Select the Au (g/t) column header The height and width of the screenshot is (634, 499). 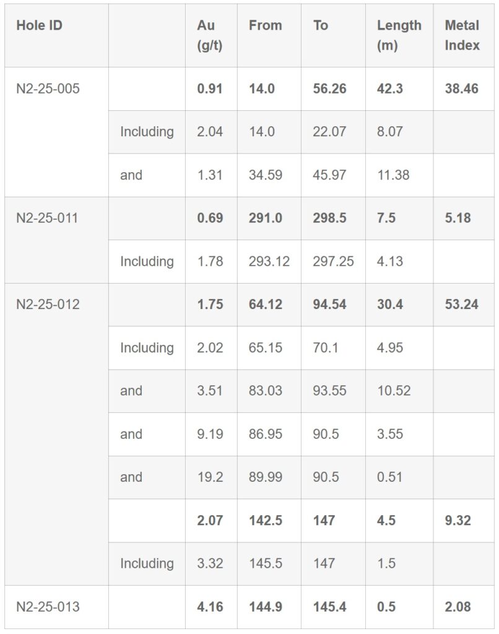[210, 35]
